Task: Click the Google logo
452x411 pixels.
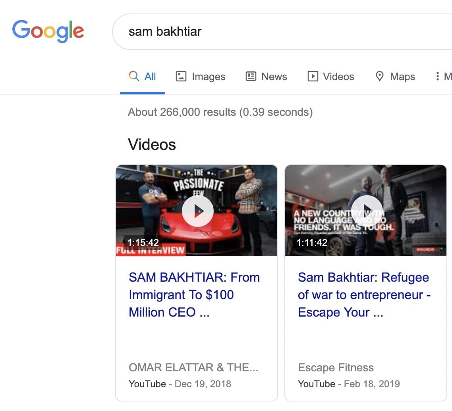Action: point(48,31)
